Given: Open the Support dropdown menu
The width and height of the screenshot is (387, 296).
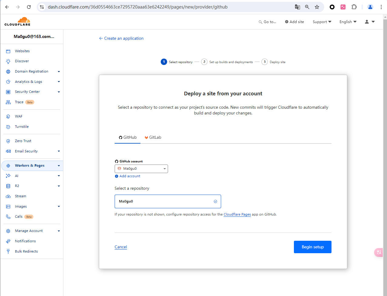Looking at the screenshot, I should tap(322, 22).
